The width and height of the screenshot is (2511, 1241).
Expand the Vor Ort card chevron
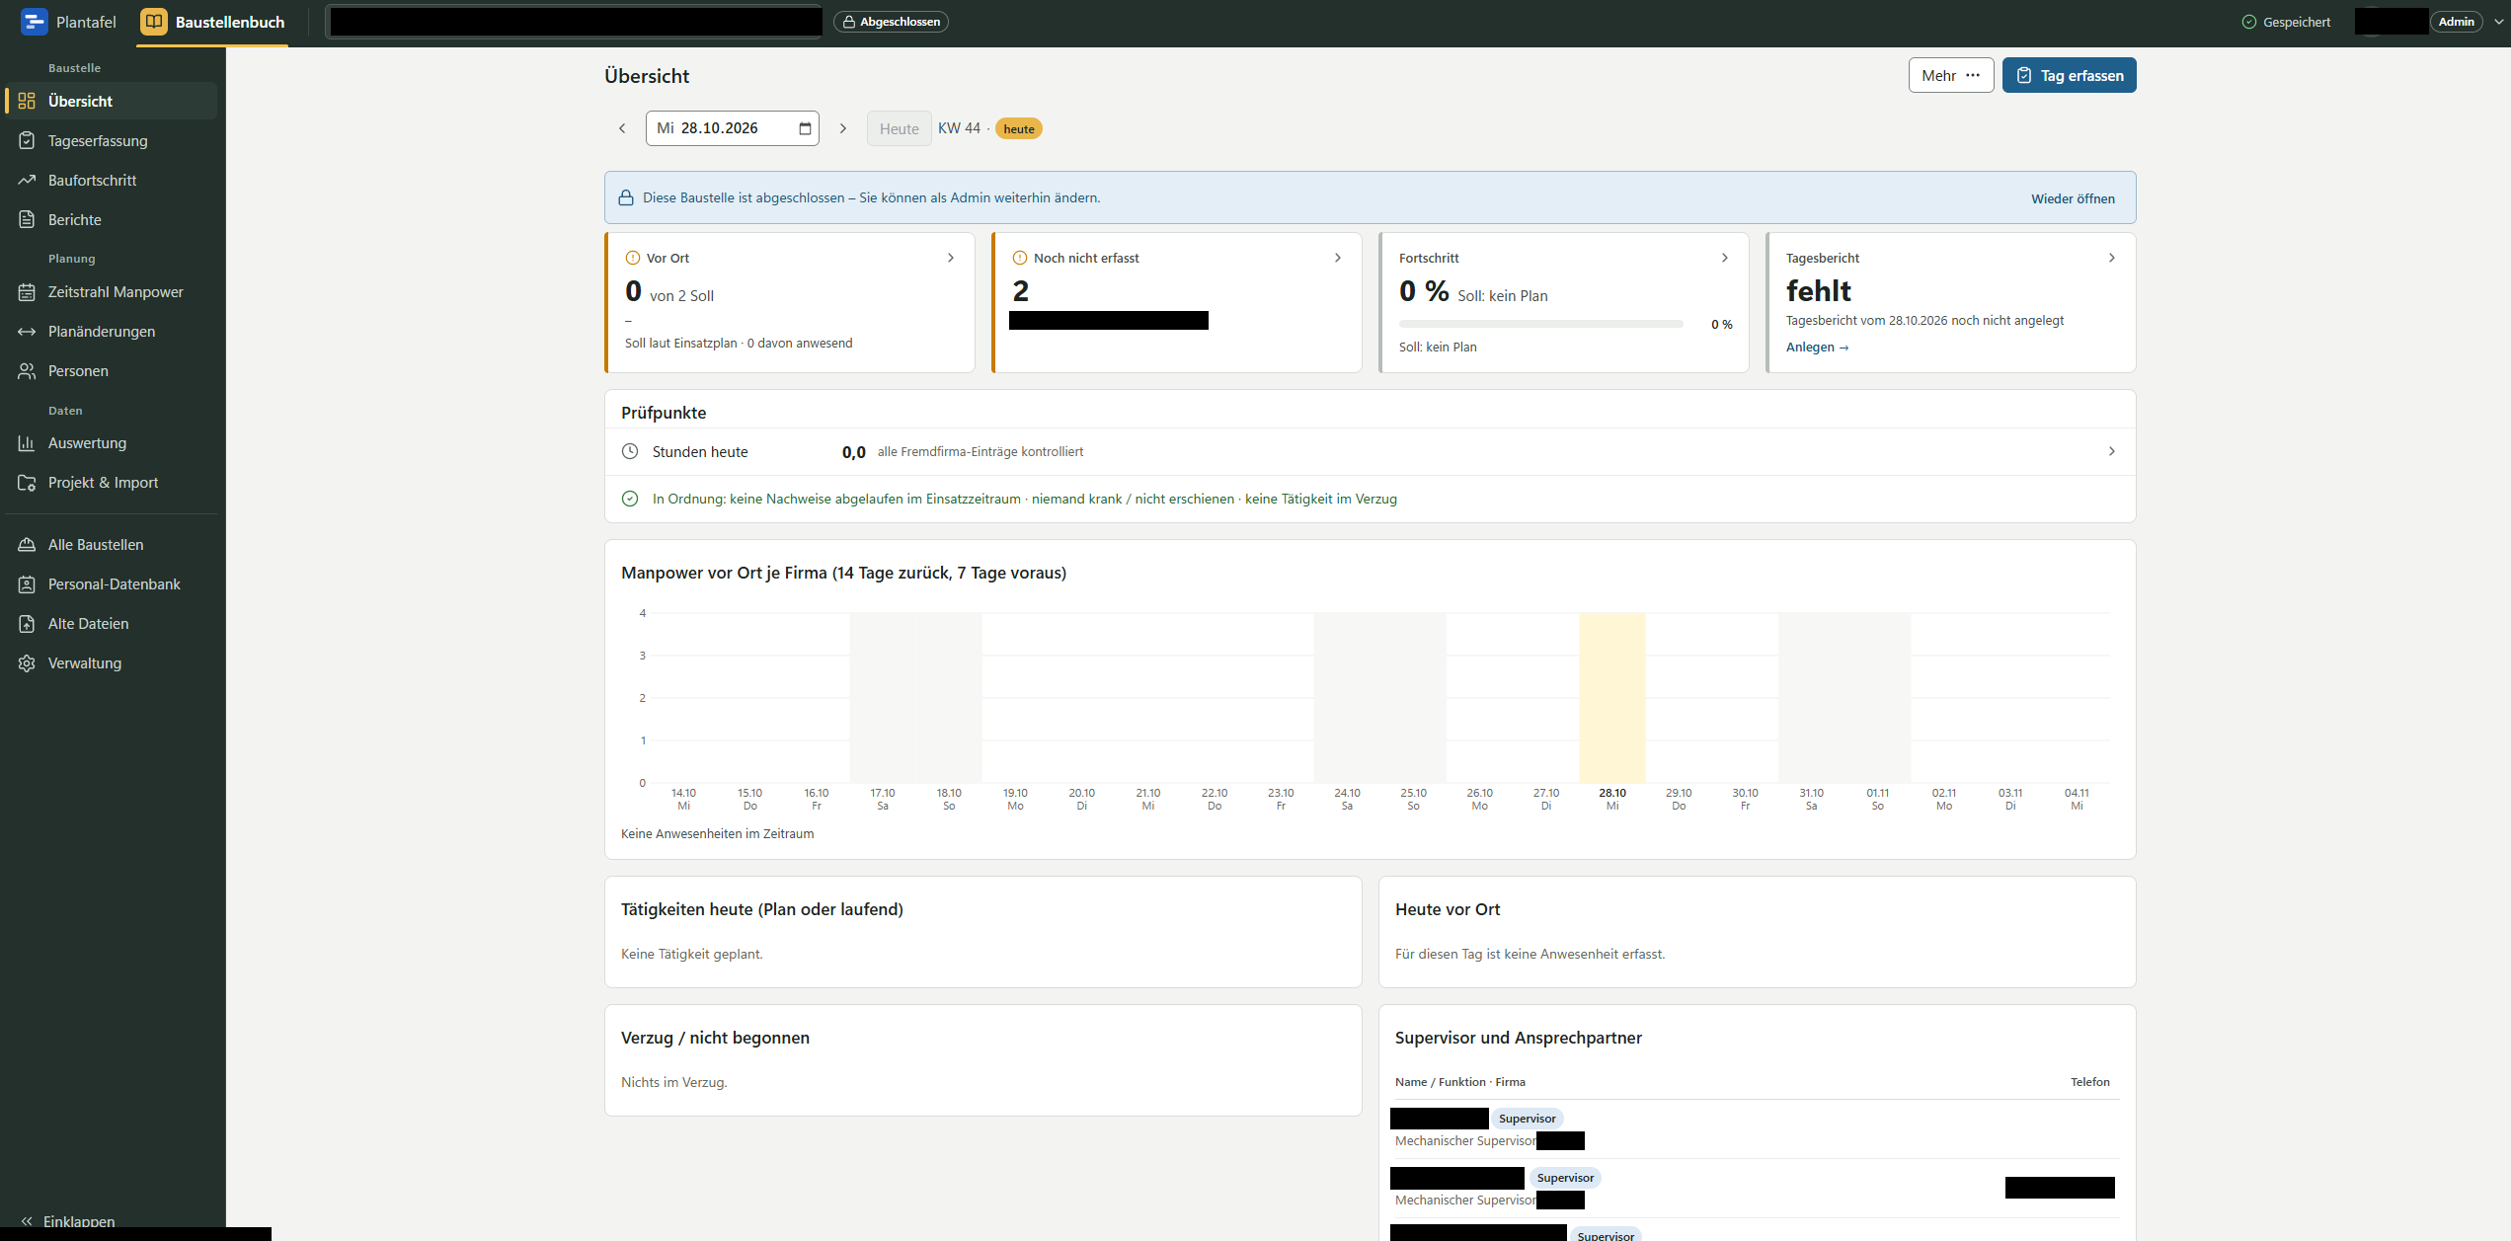pos(951,258)
